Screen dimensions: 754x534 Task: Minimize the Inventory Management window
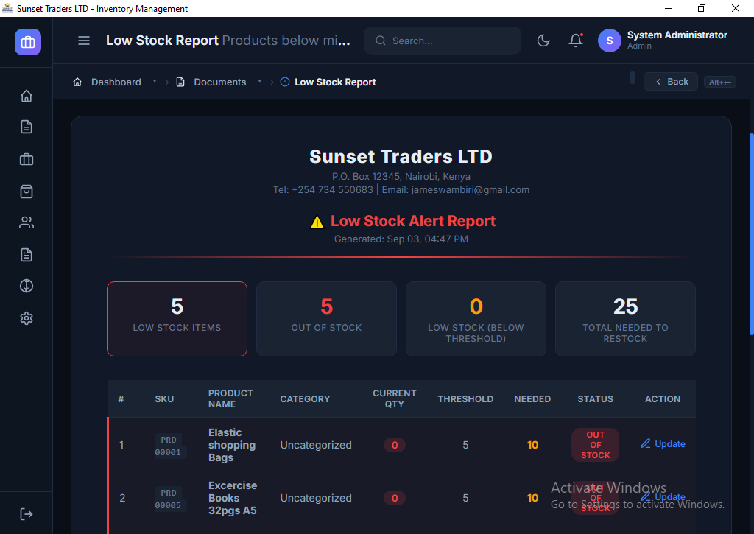(x=669, y=8)
